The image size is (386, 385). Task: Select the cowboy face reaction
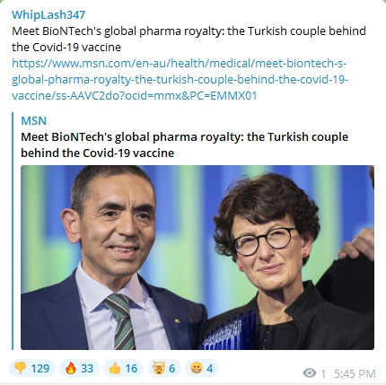pyautogui.click(x=164, y=368)
